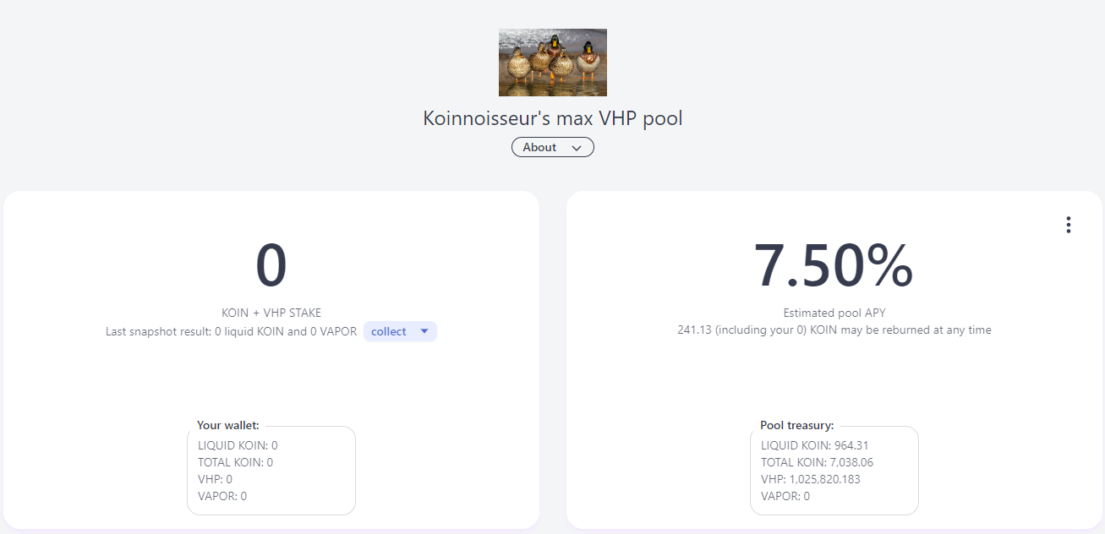Click the Last snapshot result text
1105x534 pixels.
point(232,331)
